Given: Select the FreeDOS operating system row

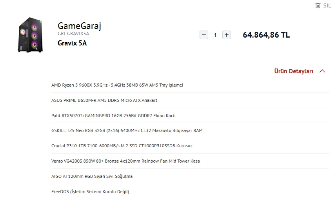Looking at the screenshot, I should tap(90, 192).
